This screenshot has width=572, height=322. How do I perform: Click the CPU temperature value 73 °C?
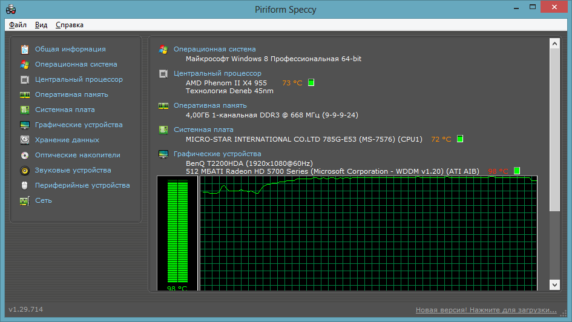pos(292,83)
